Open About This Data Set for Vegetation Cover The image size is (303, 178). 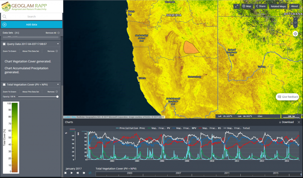pos(30,92)
